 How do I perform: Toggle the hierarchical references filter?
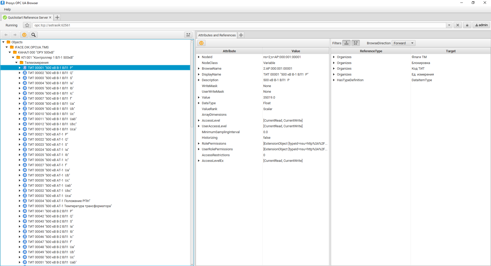click(346, 43)
